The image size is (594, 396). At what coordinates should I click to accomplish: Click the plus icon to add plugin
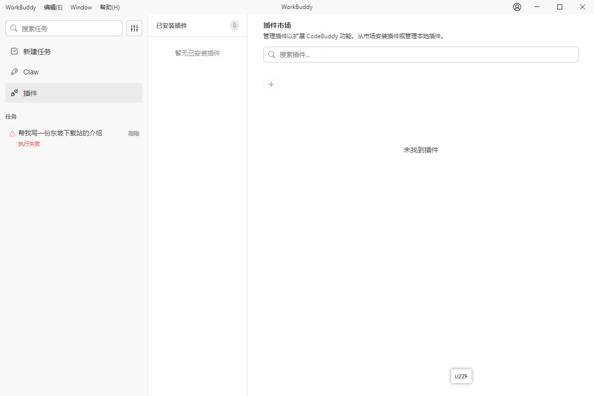[x=271, y=84]
